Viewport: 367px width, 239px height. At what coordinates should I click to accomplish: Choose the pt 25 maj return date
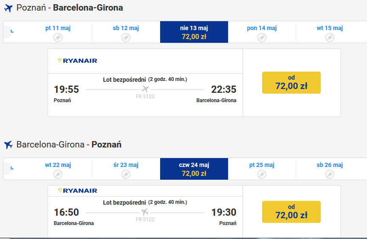click(x=262, y=169)
